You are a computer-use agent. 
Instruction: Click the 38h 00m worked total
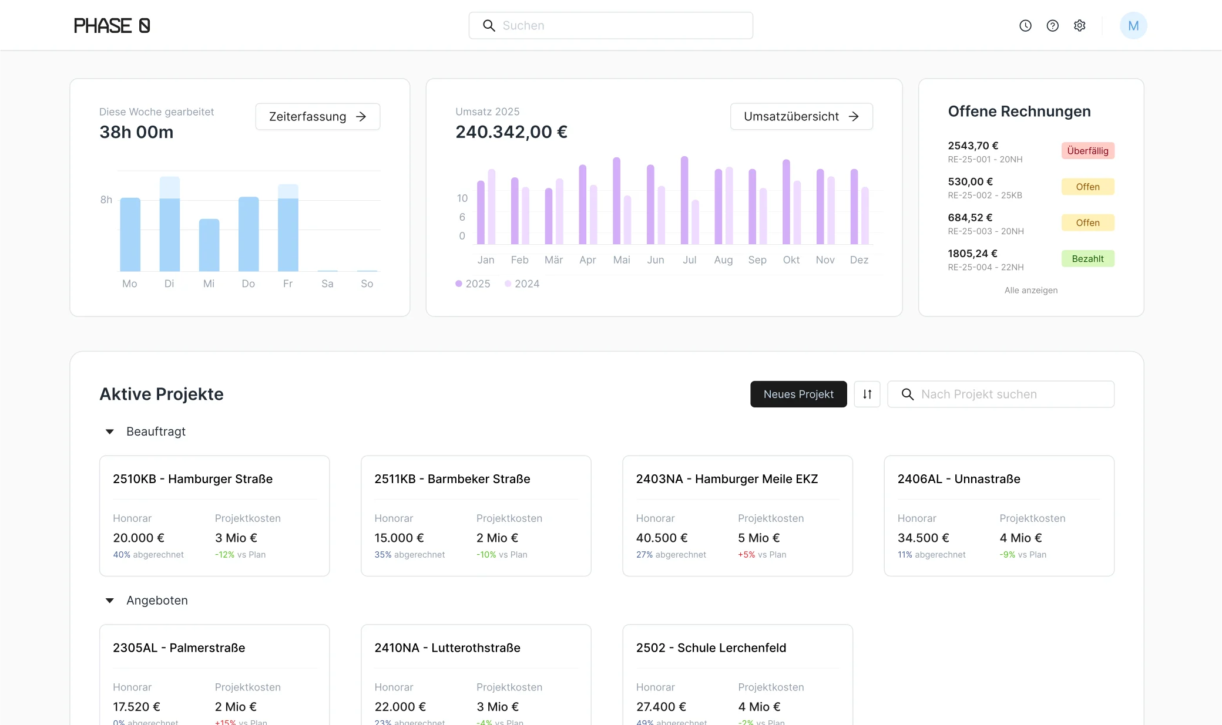(x=136, y=132)
